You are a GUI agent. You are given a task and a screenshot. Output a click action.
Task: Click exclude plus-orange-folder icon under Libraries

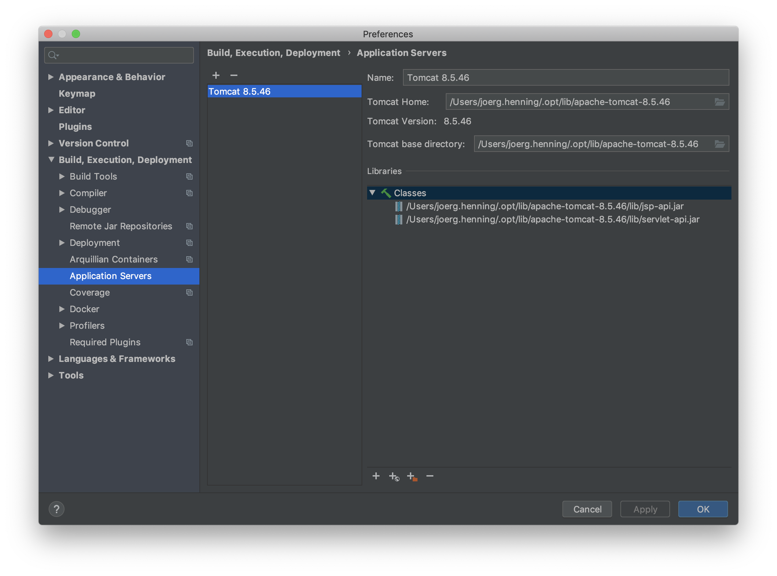(412, 476)
